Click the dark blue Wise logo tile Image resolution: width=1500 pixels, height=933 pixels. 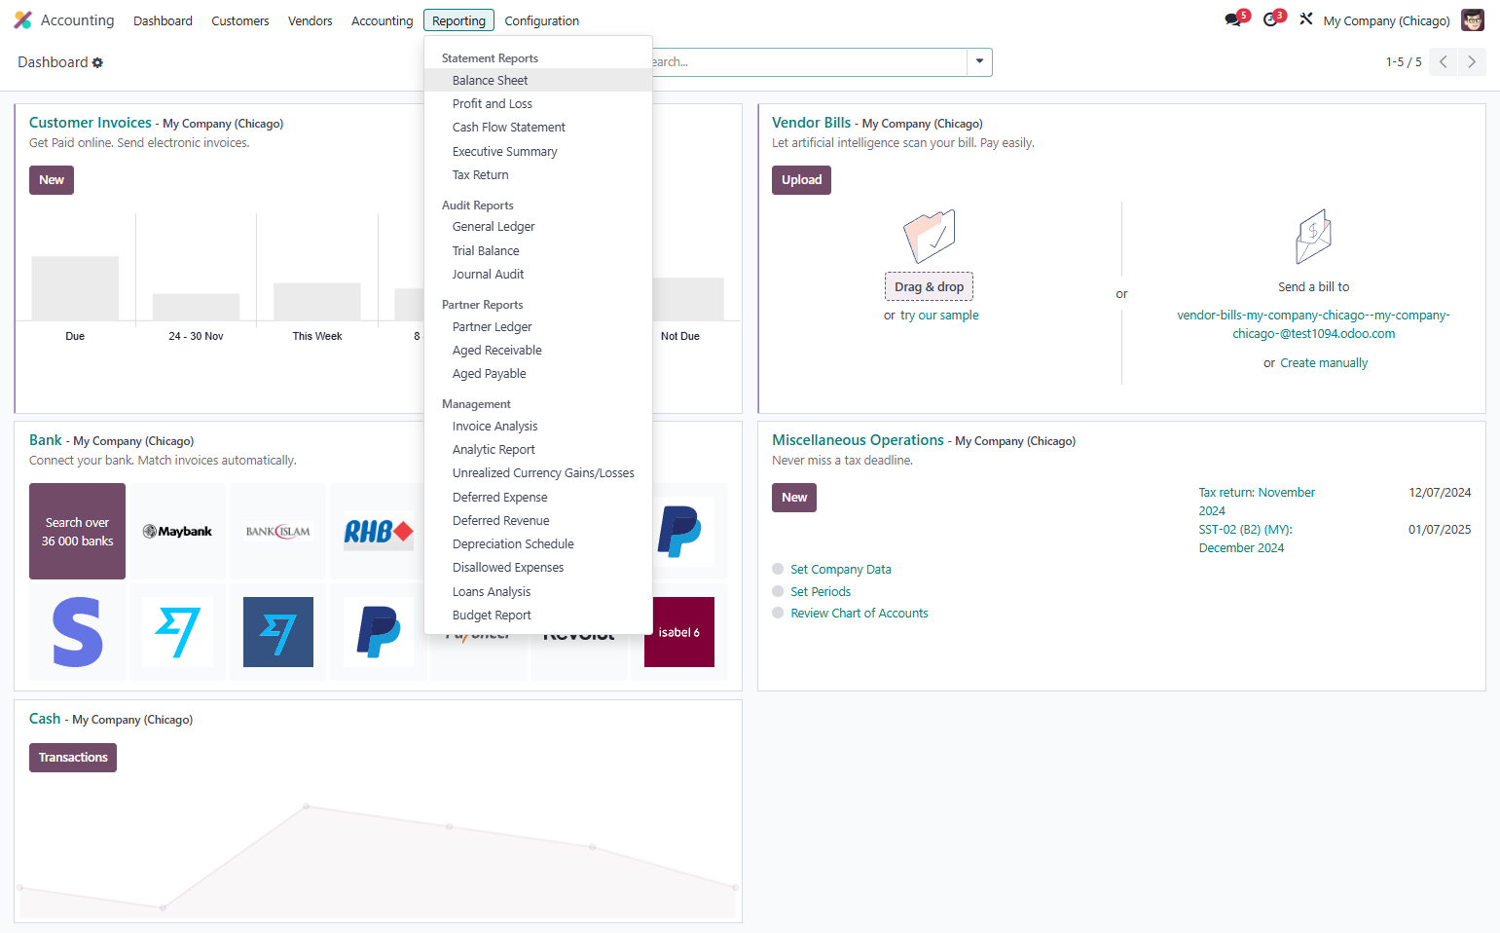click(278, 632)
